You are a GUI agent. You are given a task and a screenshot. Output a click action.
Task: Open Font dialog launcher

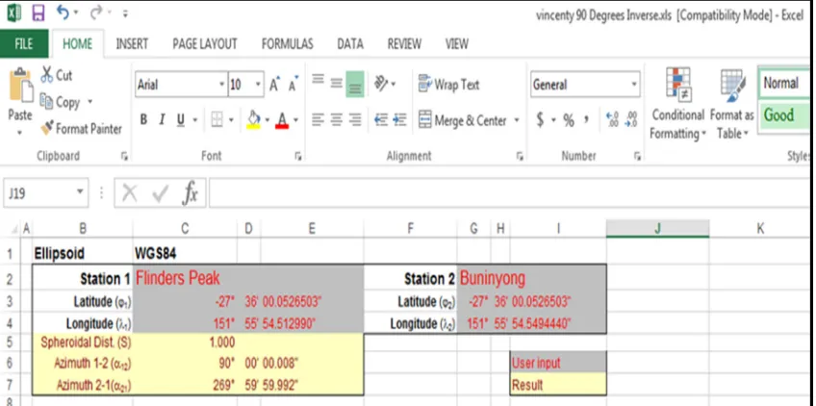coord(297,156)
